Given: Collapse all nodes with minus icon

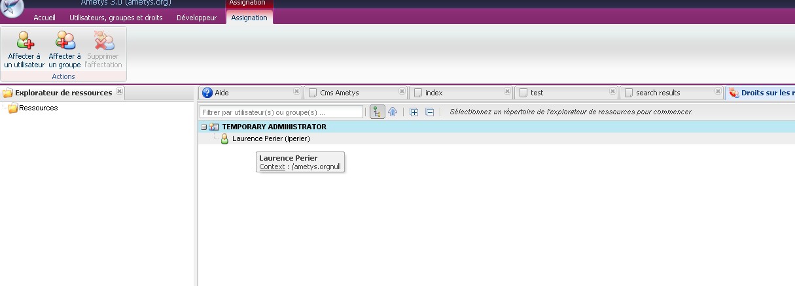Looking at the screenshot, I should (x=430, y=112).
